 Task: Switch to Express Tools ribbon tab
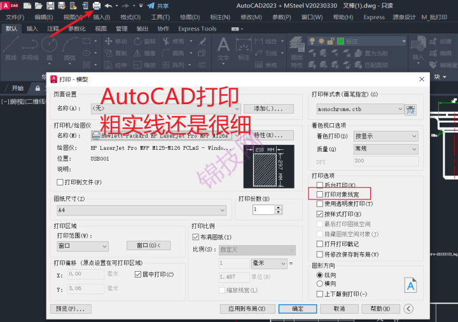point(197,29)
